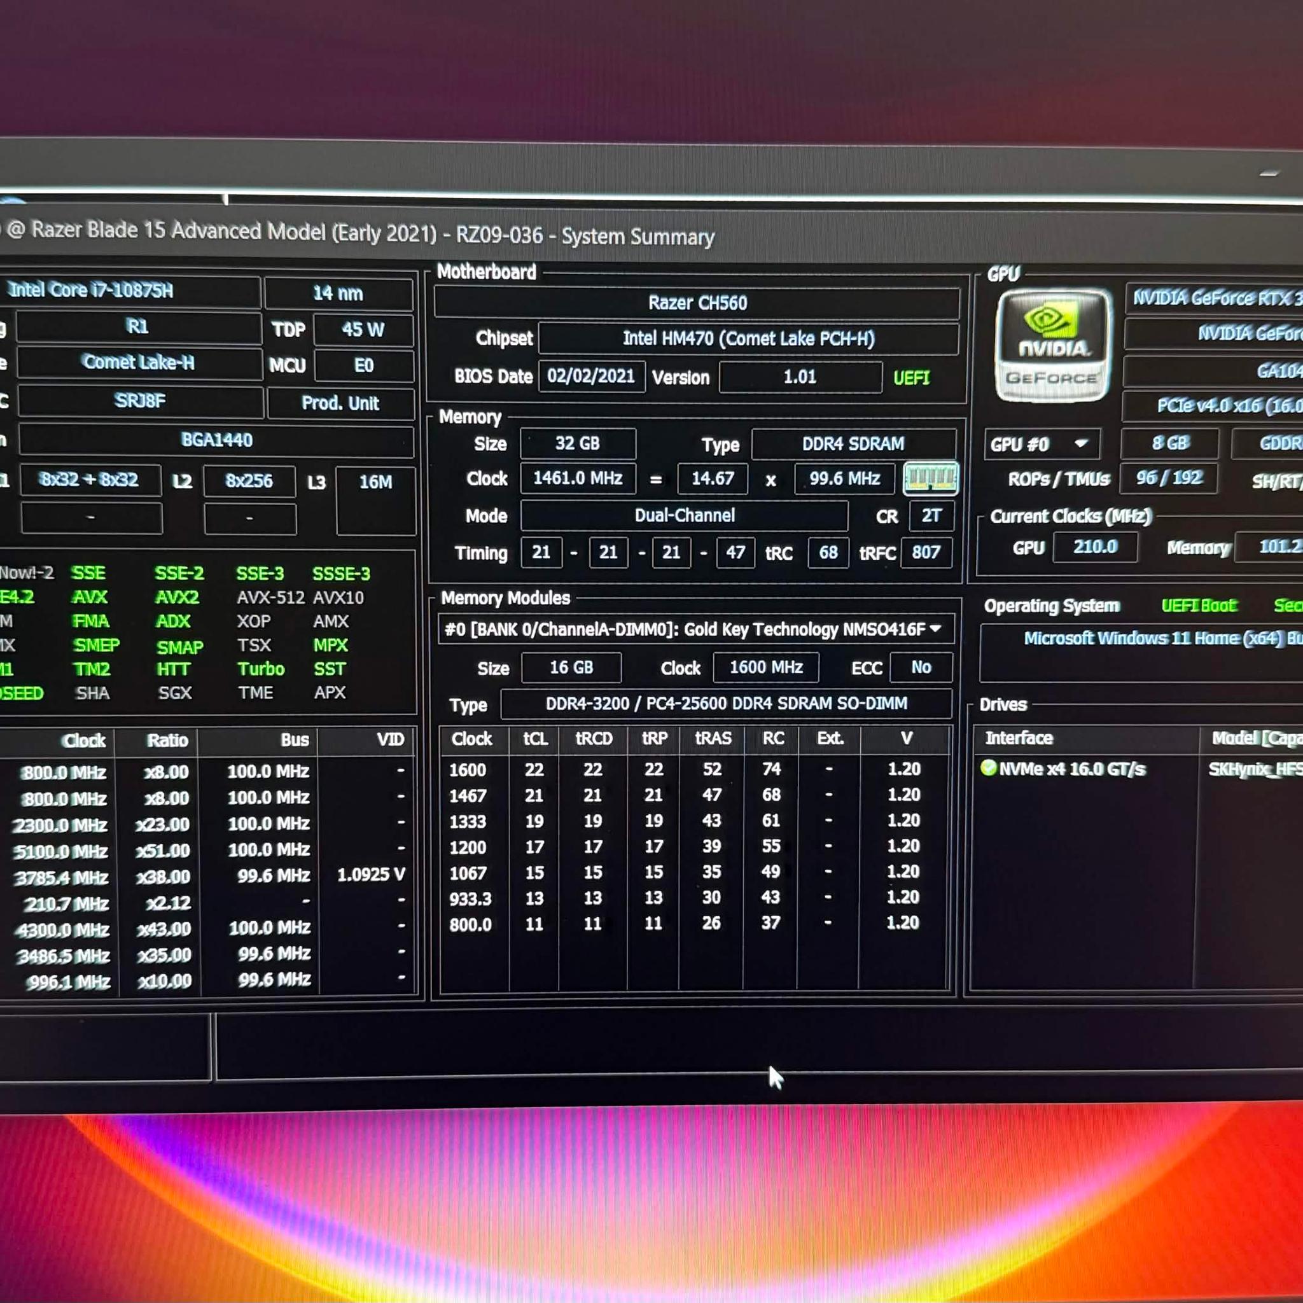Click the Razer CH560 motherboard field
1303x1303 pixels.
click(x=697, y=303)
